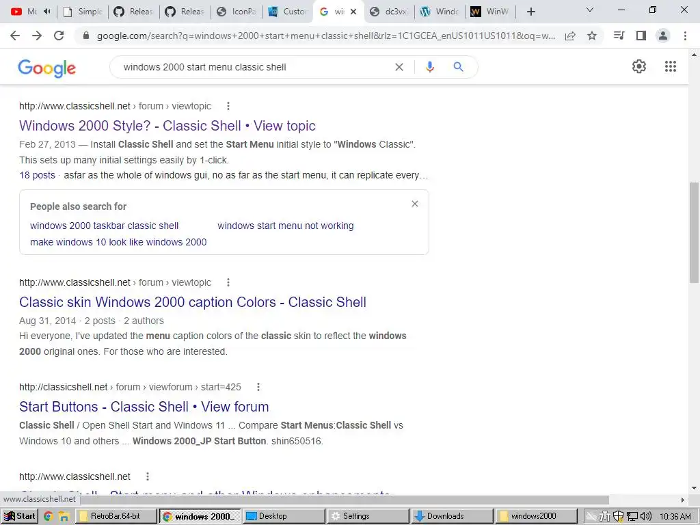Open the tab search dropdown

click(x=590, y=10)
